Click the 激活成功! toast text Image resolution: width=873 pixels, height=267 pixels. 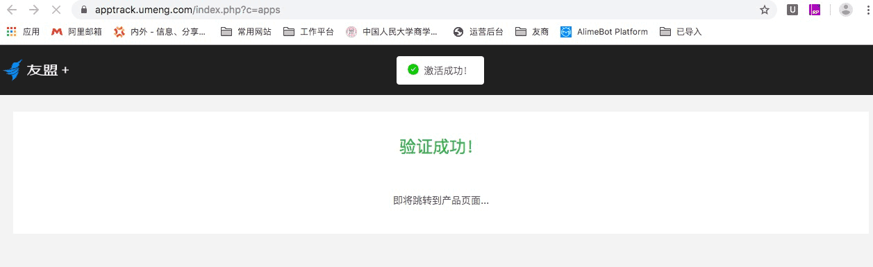[445, 71]
